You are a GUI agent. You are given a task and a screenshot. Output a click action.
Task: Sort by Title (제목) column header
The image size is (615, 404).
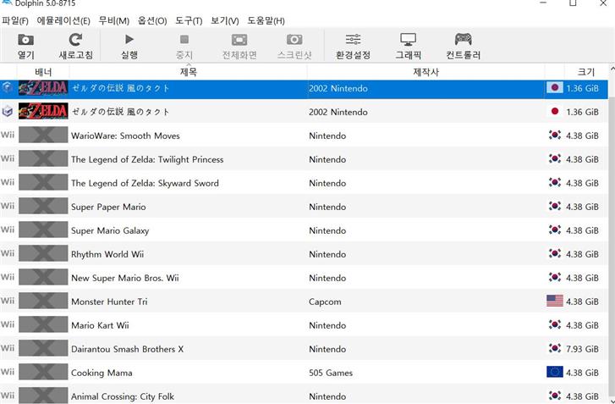(189, 72)
